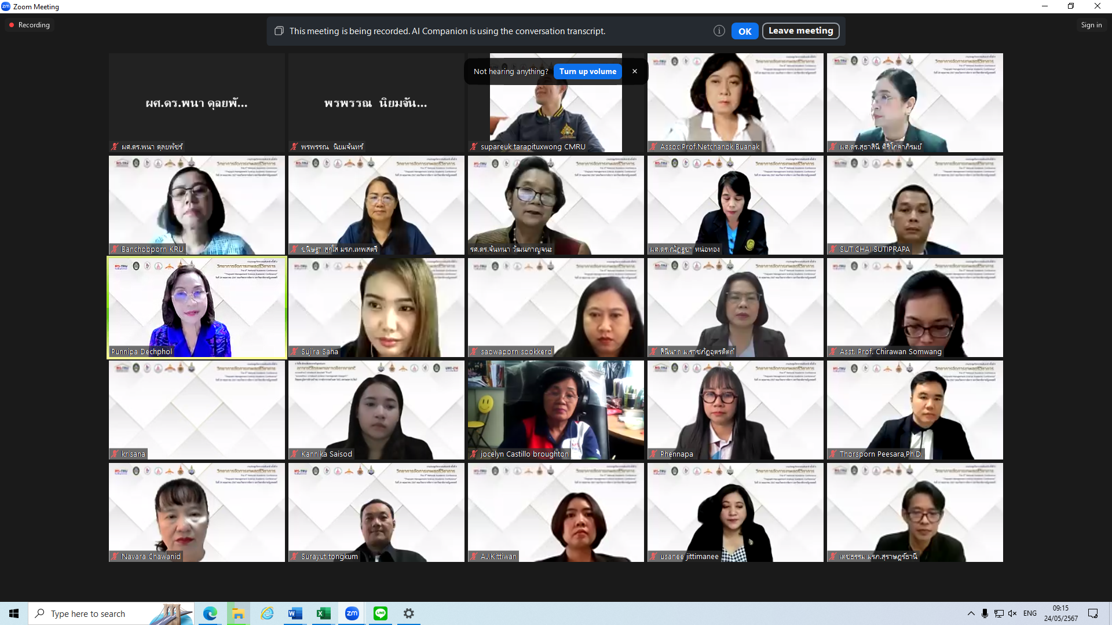The image size is (1112, 625).
Task: Open Settings gear in taskbar
Action: point(409,613)
